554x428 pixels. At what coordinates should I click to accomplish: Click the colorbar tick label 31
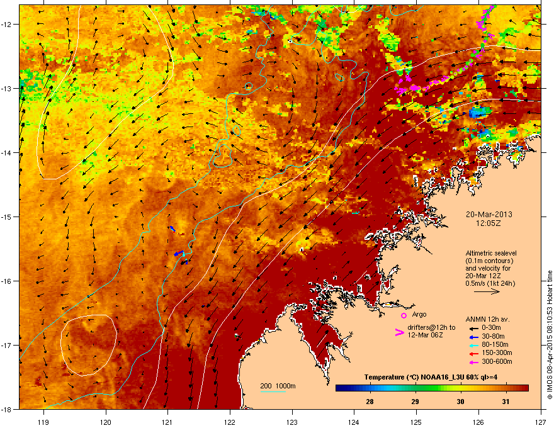(506, 402)
